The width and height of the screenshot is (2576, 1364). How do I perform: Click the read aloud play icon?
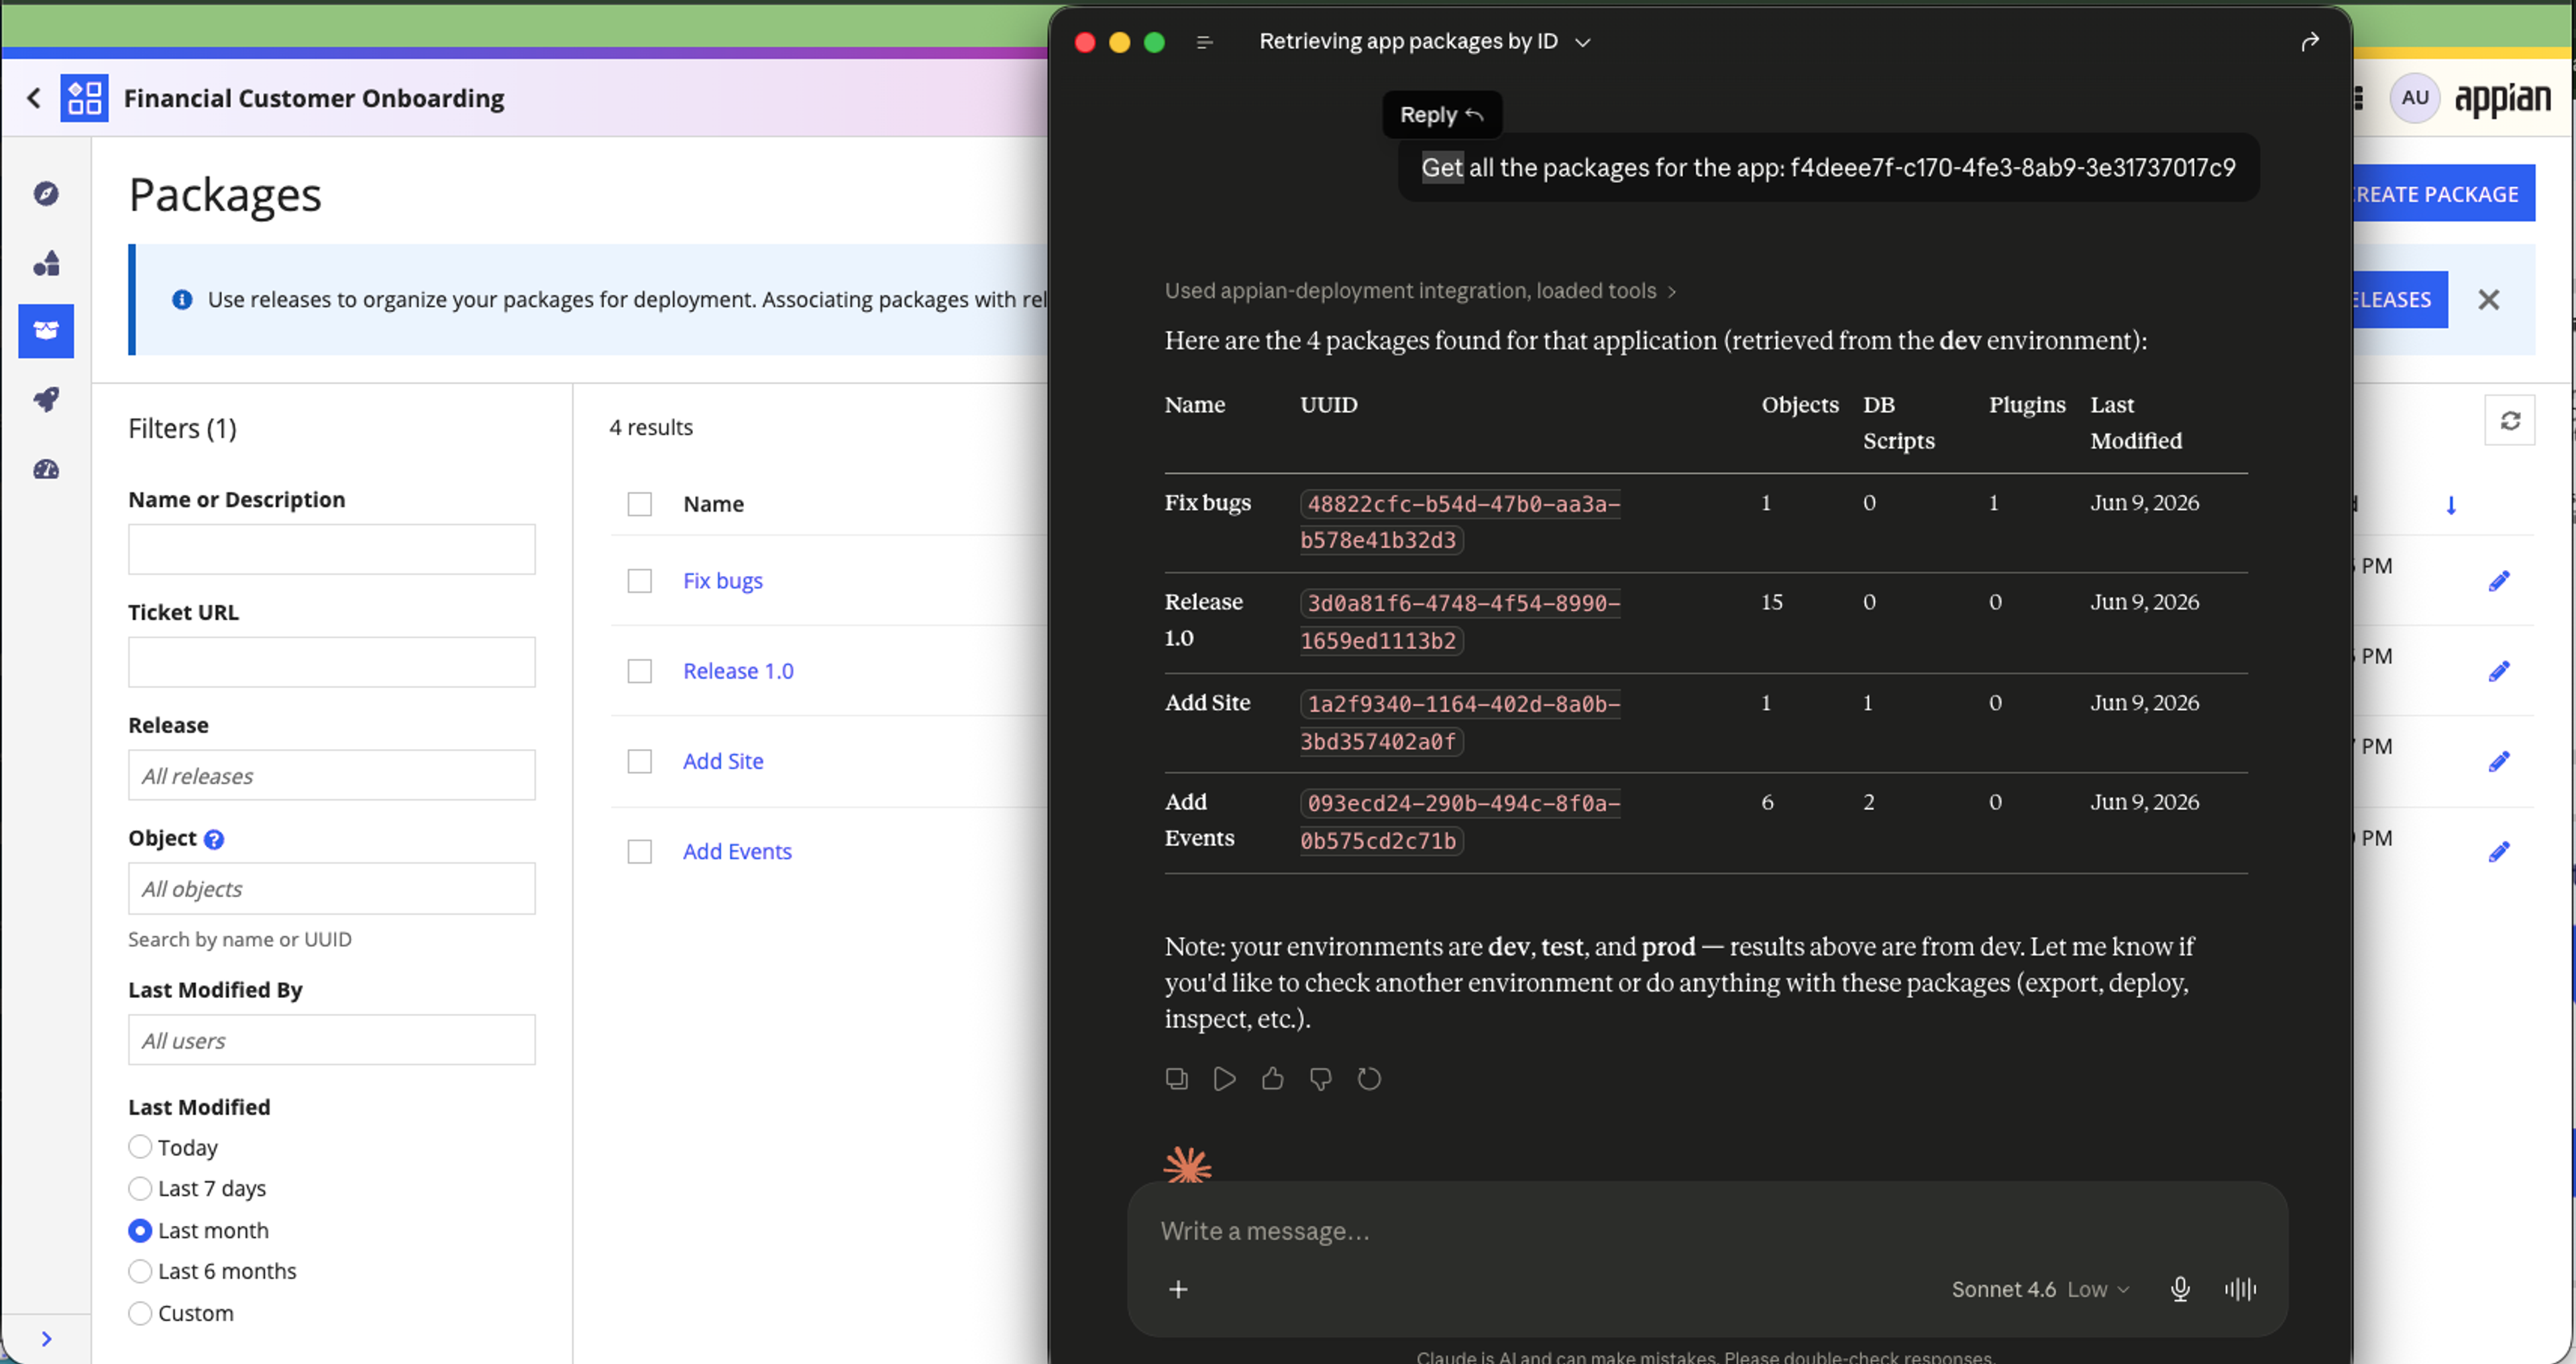(1224, 1079)
